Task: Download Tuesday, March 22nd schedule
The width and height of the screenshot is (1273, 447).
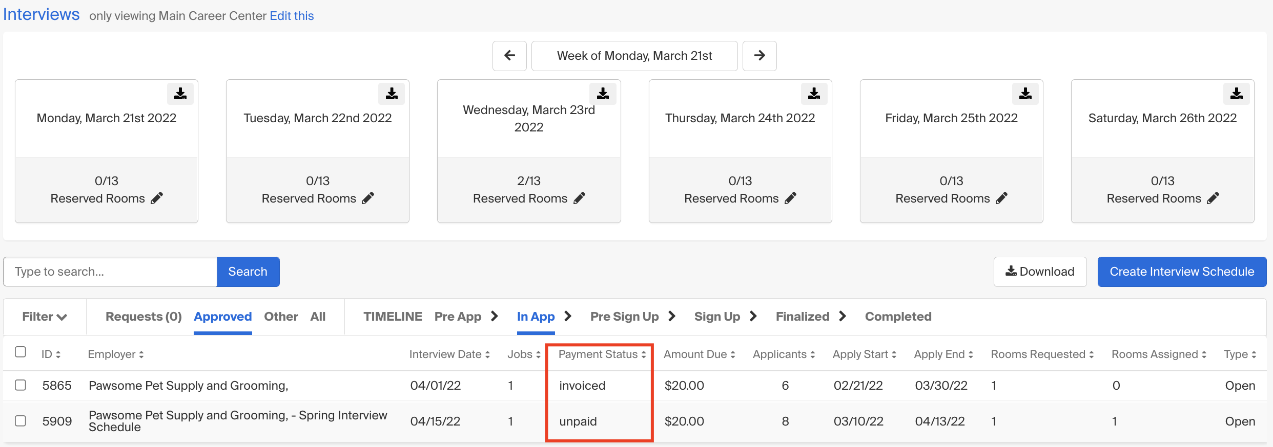Action: click(392, 94)
